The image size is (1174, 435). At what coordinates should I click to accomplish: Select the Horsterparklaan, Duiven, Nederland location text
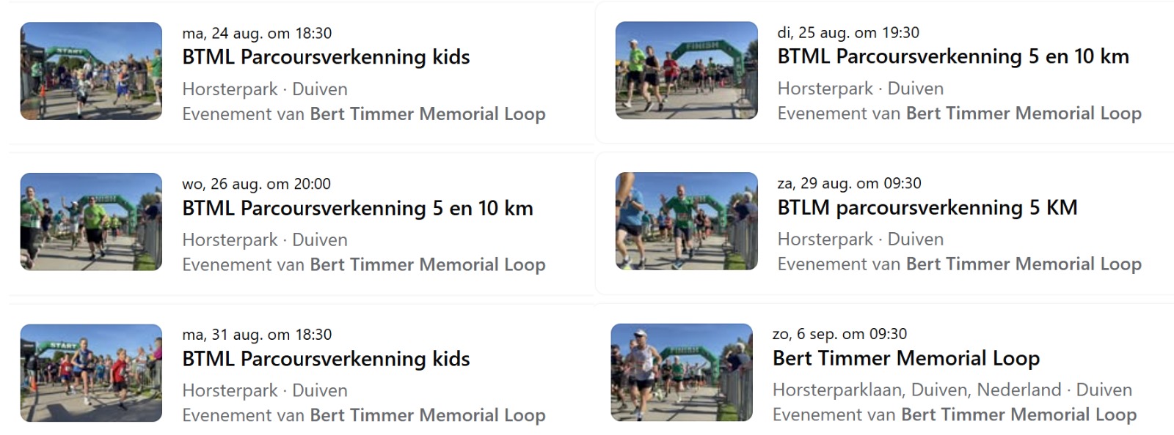pos(916,390)
